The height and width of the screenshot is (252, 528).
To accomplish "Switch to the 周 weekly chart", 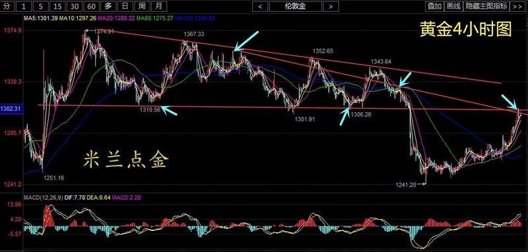I will (142, 6).
